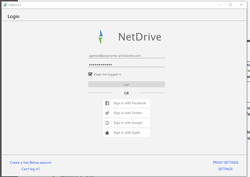Screen dimensions: 250x177
Task: Open the Can't log in? link
Action: (30, 169)
